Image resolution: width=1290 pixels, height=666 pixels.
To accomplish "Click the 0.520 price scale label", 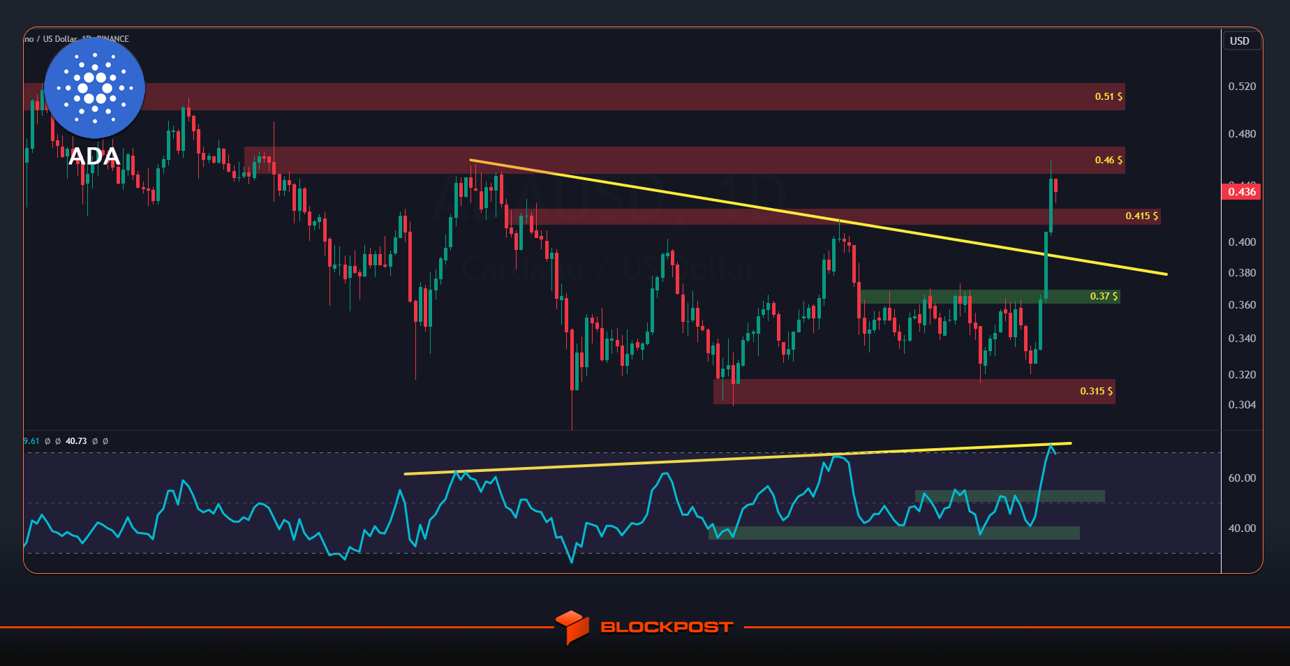I will [x=1242, y=87].
